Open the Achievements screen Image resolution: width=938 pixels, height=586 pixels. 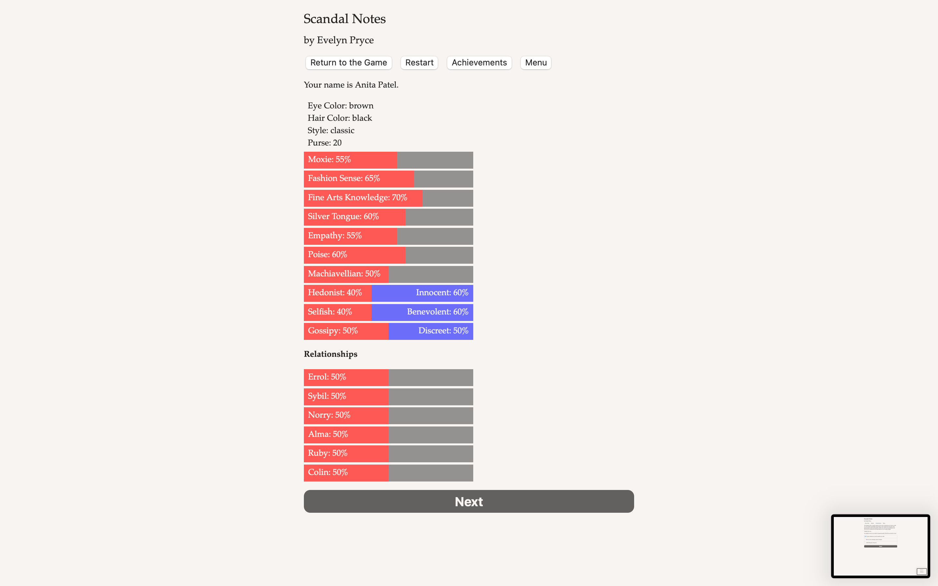click(x=479, y=63)
